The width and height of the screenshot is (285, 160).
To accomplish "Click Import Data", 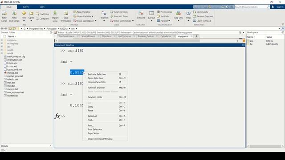I will (x=55, y=16).
